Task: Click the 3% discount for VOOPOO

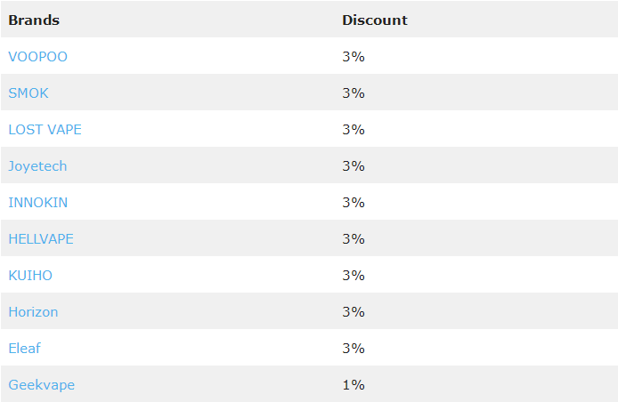Action: (354, 57)
